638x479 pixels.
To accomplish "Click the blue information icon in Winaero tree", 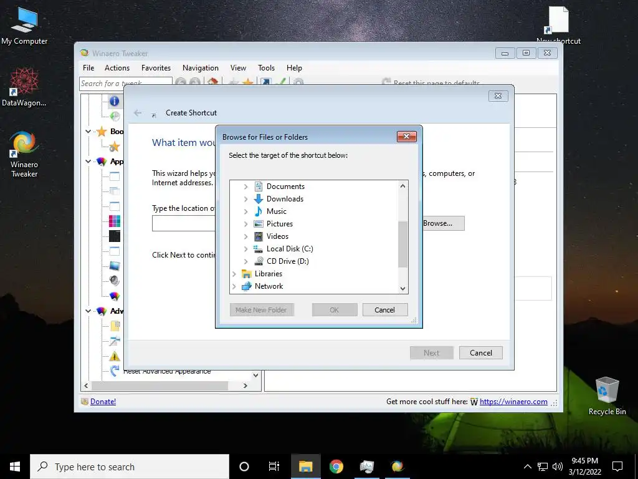I will (115, 101).
